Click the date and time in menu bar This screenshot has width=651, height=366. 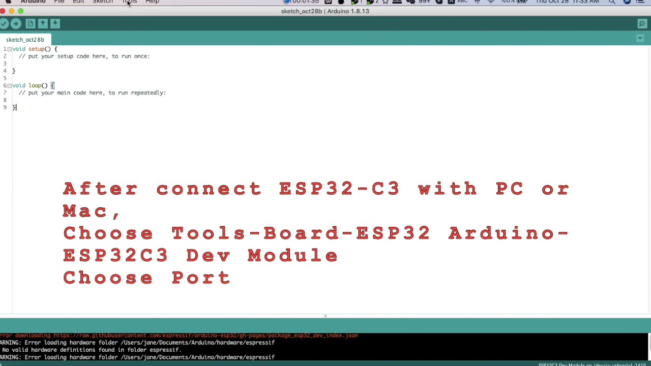click(567, 2)
